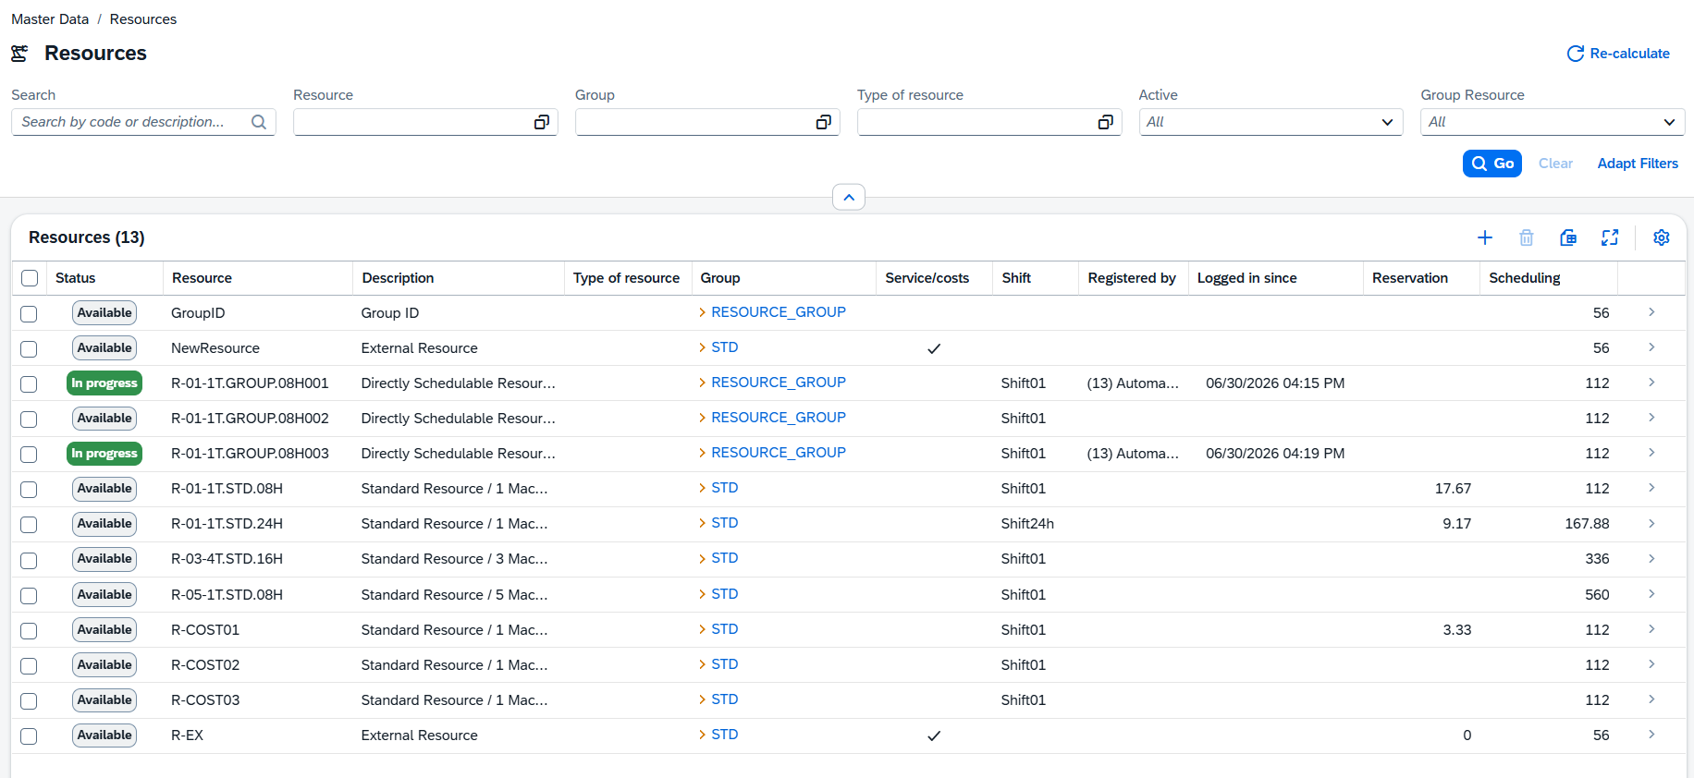
Task: Sort by Status column header
Action: (x=76, y=278)
